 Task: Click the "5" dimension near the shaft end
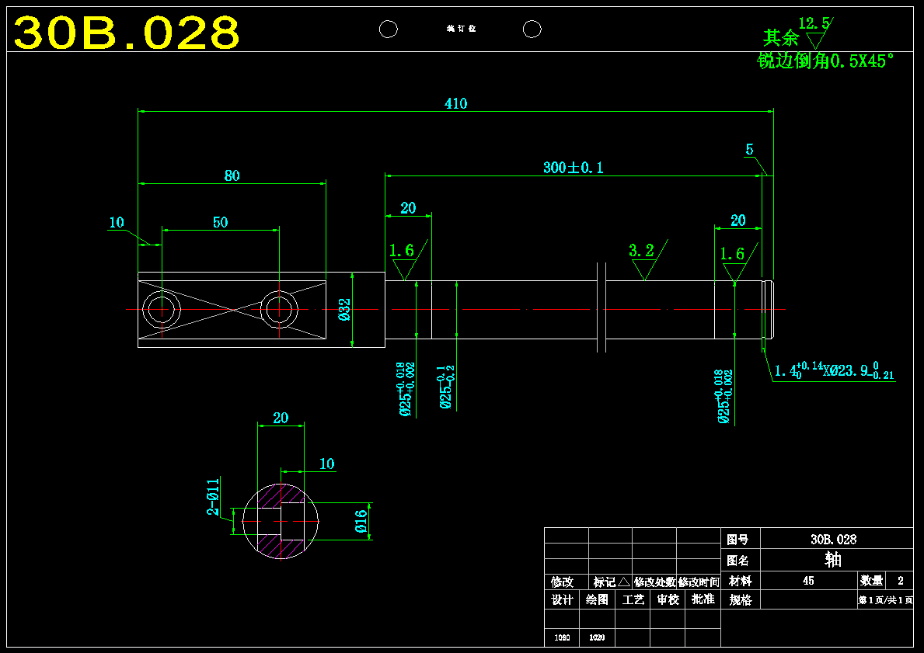[x=750, y=150]
